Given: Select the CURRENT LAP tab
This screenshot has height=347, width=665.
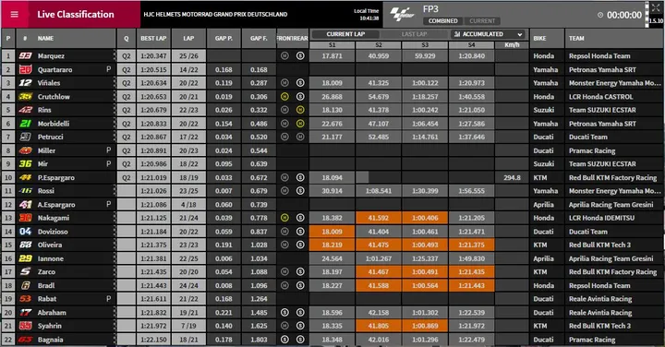Looking at the screenshot, I should pos(345,34).
